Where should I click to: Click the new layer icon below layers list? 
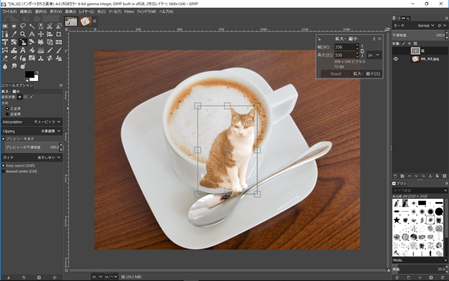click(396, 176)
